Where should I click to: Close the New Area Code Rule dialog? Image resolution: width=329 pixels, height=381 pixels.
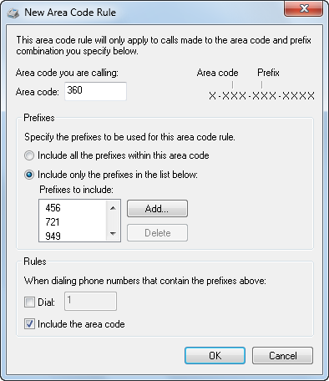point(303,9)
